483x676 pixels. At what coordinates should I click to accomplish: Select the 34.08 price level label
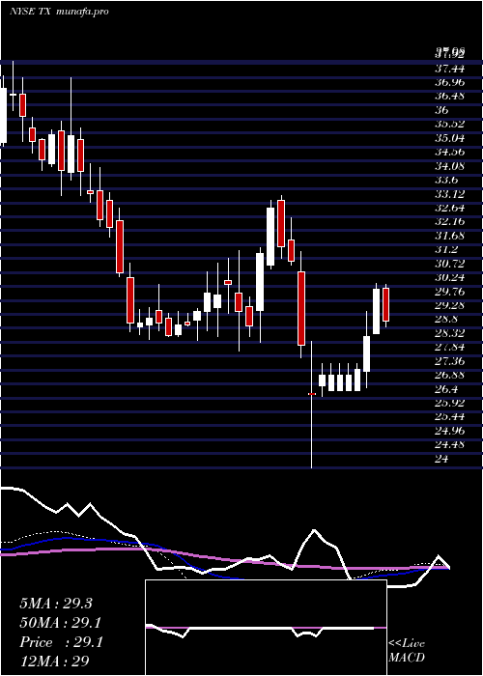[449, 165]
